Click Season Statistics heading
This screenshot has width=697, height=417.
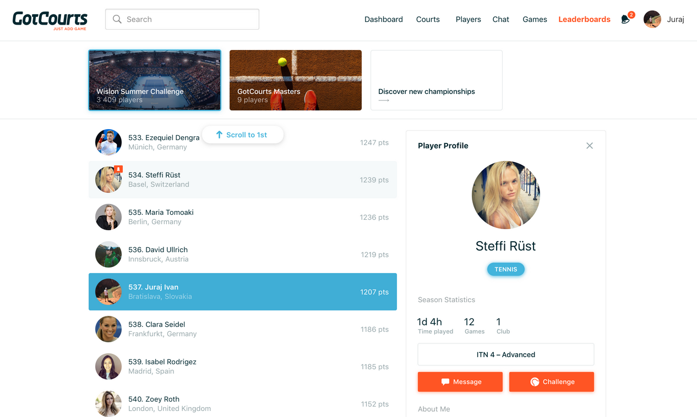point(446,299)
